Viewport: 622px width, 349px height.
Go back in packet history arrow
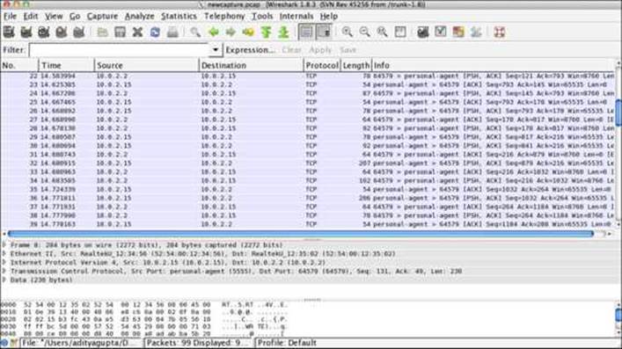214,33
